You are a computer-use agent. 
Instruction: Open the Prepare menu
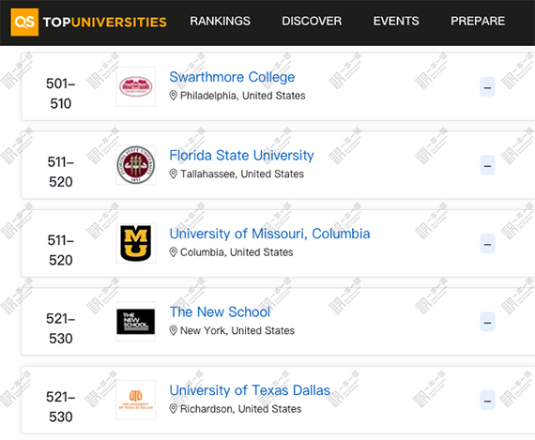pyautogui.click(x=478, y=22)
